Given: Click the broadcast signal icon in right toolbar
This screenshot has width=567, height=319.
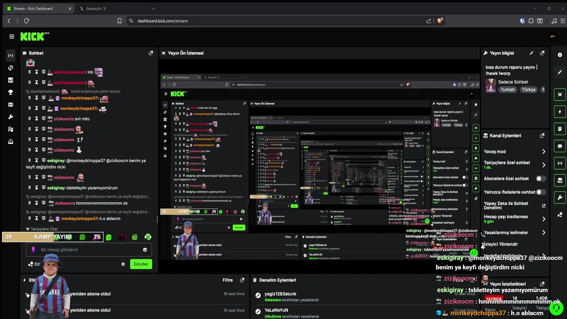Looking at the screenshot, I should tap(560, 163).
